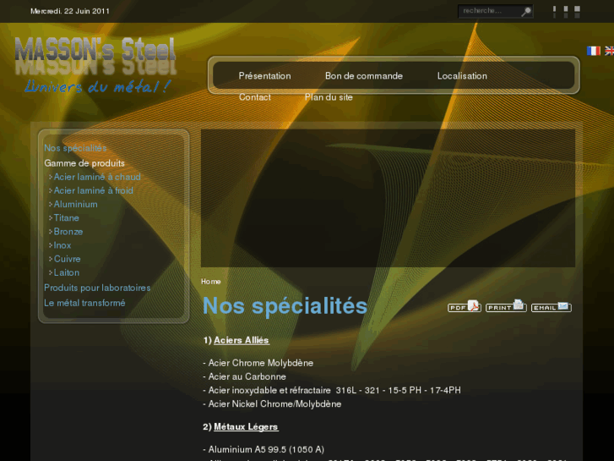This screenshot has width=614, height=461.
Task: Export the page with PDF icon
Action: (x=465, y=306)
